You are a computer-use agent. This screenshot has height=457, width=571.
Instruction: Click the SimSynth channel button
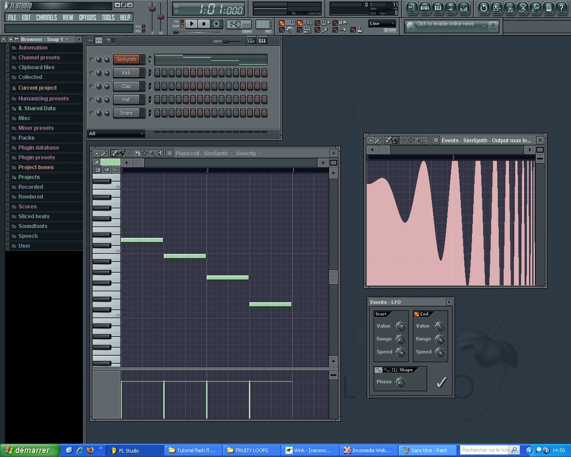click(127, 59)
